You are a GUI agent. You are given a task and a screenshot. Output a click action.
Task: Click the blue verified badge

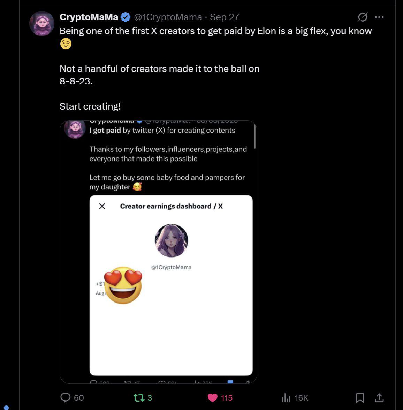(126, 17)
